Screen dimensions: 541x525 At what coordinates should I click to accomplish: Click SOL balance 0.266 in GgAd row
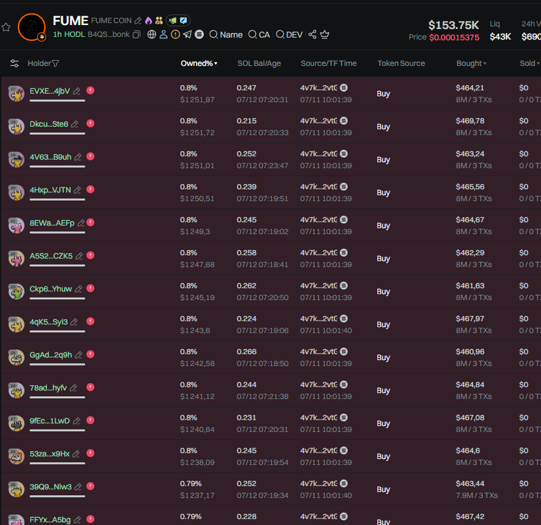[246, 352]
